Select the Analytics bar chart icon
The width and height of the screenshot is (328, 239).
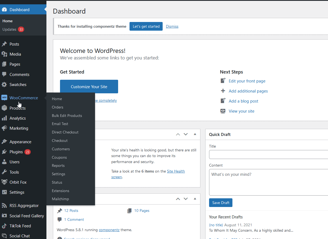click(5, 118)
